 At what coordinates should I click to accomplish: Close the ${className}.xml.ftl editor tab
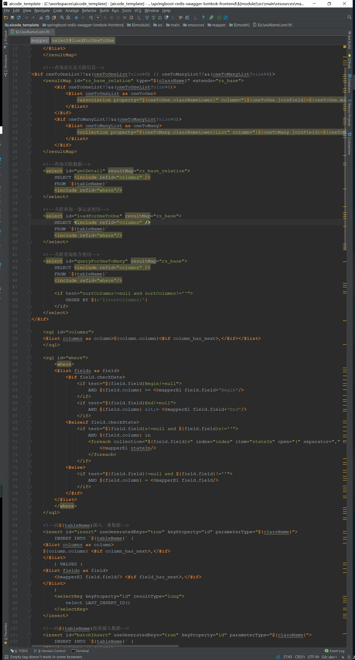[x=52, y=32]
